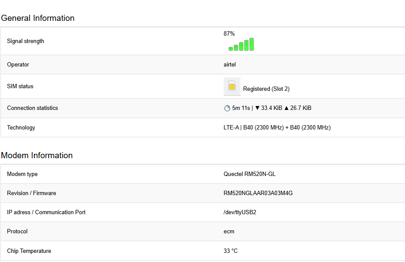Click the upload arrow before 26.7 KiB
405x262 pixels.
(286, 108)
